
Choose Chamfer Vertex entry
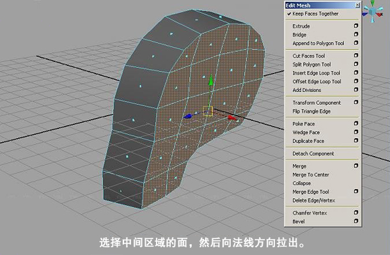(309, 213)
